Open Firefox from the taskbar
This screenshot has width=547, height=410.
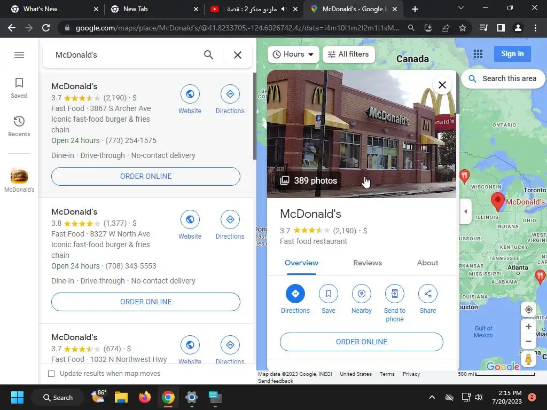pyautogui.click(x=144, y=397)
